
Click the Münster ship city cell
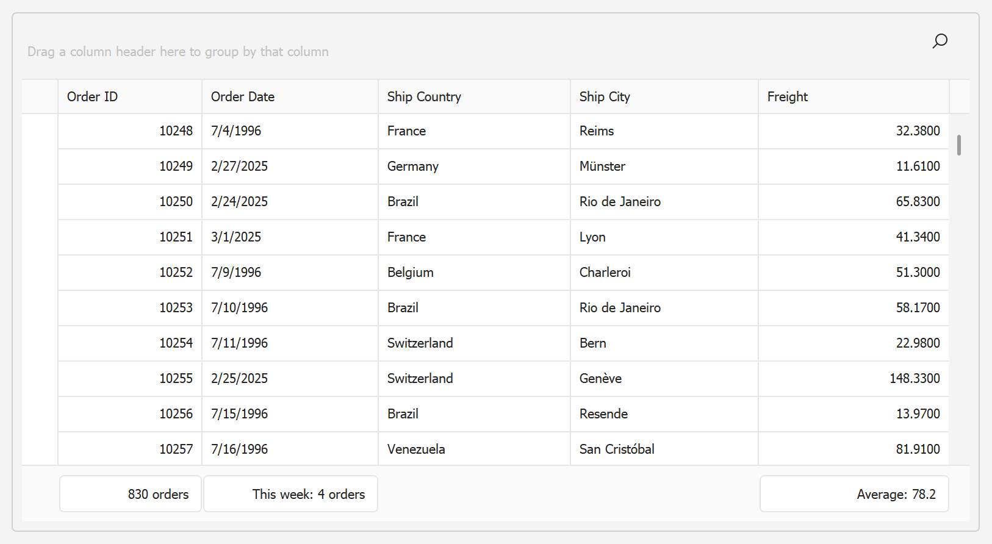[663, 166]
